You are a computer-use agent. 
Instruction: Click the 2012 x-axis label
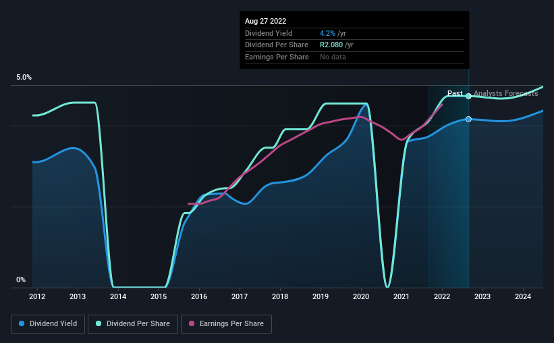click(x=37, y=296)
